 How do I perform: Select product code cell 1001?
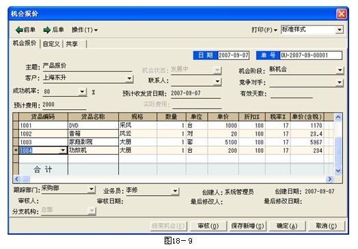[43, 126]
